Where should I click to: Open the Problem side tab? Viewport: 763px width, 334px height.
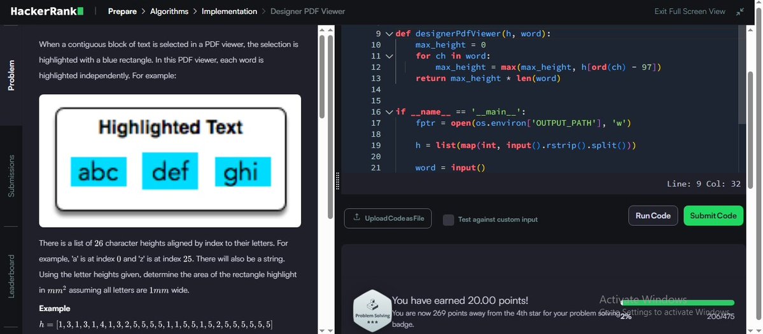pyautogui.click(x=11, y=75)
